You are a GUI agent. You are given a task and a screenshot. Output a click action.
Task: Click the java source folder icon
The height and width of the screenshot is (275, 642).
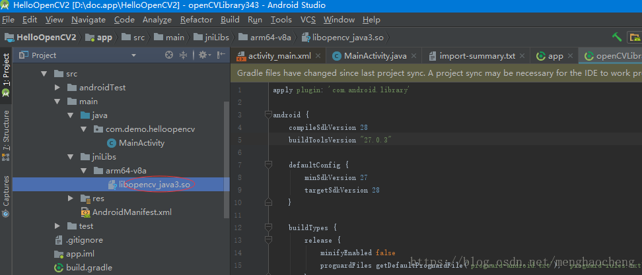click(x=85, y=115)
